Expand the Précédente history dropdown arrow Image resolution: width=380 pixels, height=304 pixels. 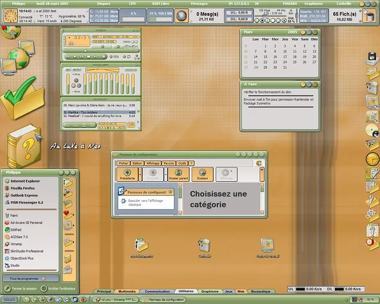point(140,174)
